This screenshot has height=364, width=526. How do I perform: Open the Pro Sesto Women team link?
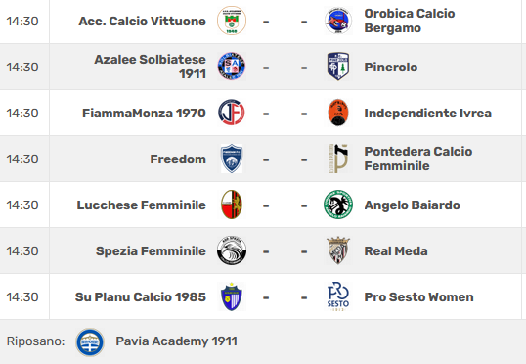418,297
